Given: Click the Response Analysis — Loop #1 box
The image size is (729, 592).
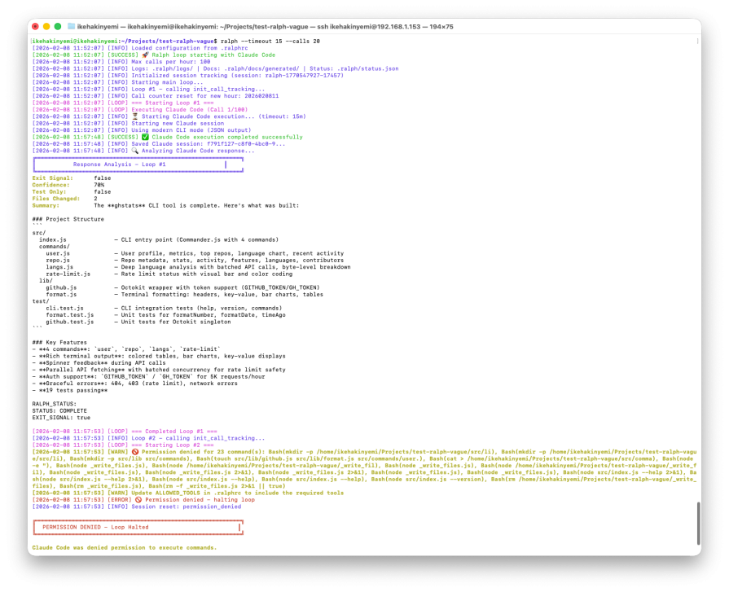Looking at the screenshot, I should 138,164.
